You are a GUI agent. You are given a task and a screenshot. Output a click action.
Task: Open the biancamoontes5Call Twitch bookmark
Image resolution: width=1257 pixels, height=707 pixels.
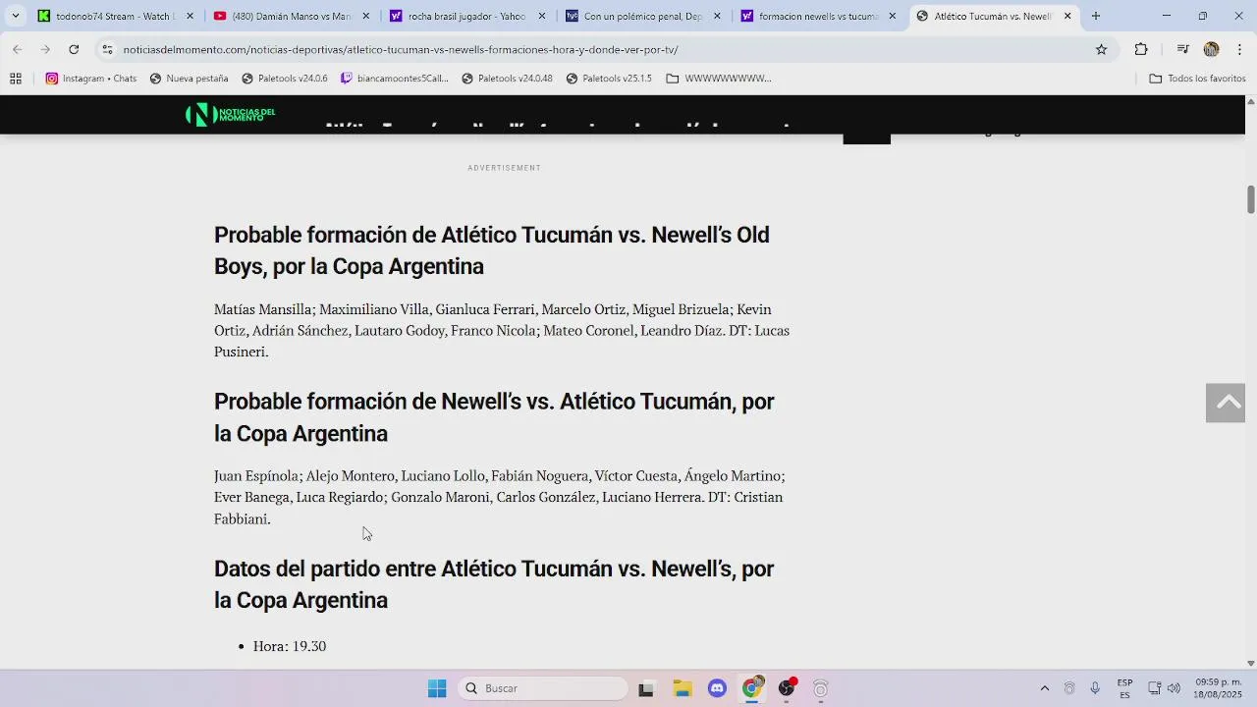coord(395,79)
